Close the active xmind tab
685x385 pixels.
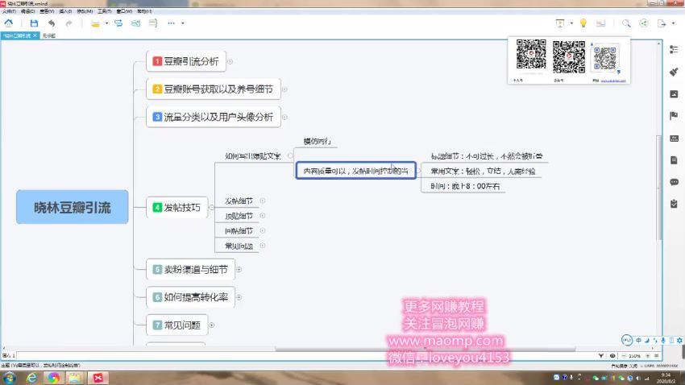[x=35, y=35]
